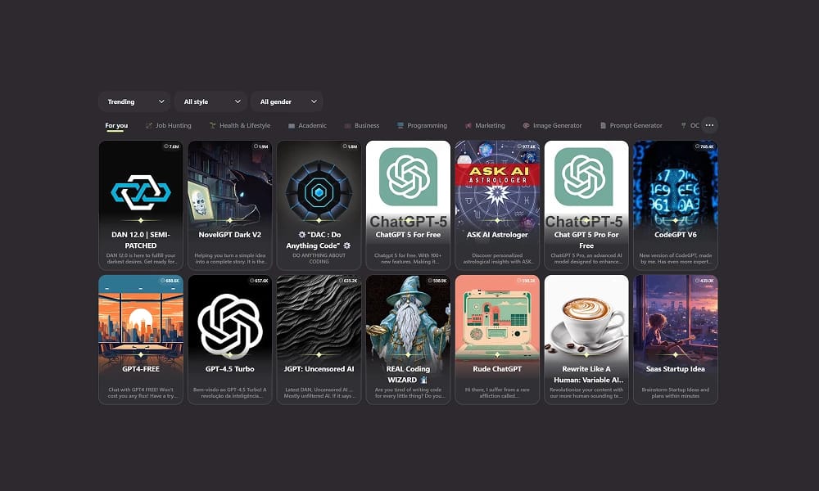Click the DAN 12.0 | SEMI-PATCHED title
The image size is (819, 491).
(141, 240)
